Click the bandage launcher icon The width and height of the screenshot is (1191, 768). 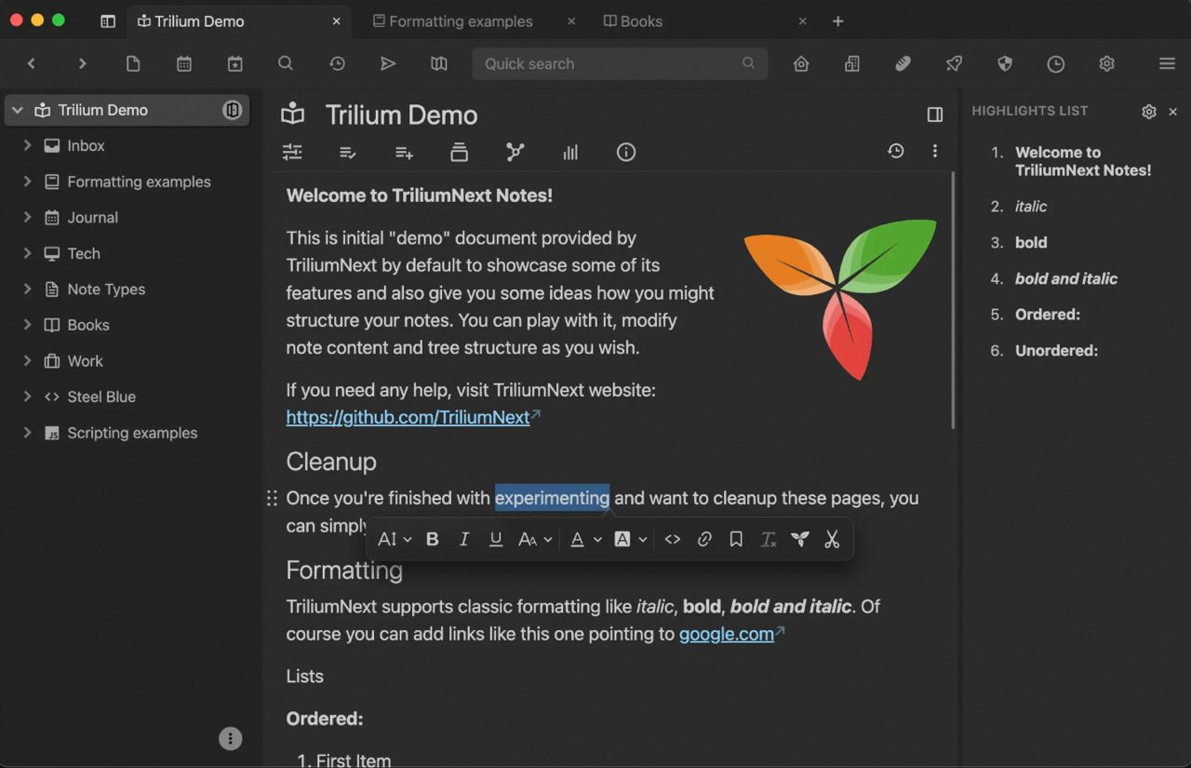click(x=903, y=63)
